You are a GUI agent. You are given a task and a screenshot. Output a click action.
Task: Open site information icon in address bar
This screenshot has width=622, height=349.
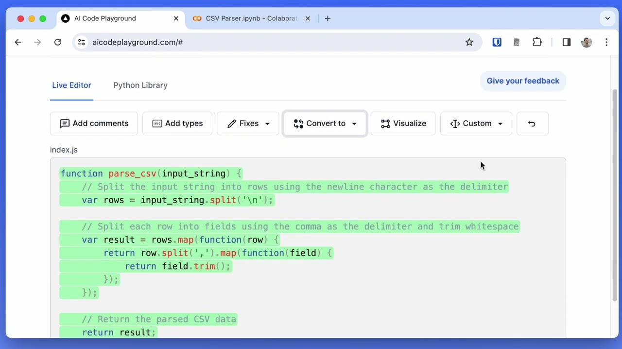[x=82, y=42]
